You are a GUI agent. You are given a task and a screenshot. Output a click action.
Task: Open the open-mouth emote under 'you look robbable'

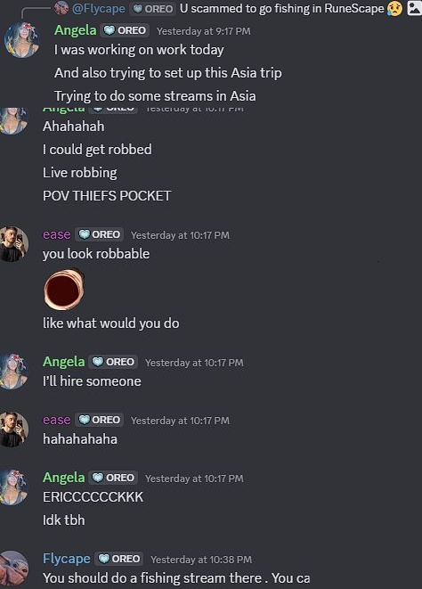64,290
